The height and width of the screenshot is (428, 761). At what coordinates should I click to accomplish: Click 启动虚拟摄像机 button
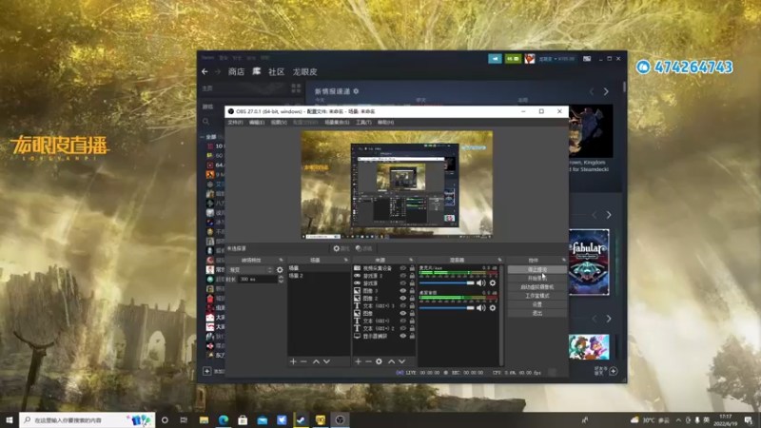537,287
